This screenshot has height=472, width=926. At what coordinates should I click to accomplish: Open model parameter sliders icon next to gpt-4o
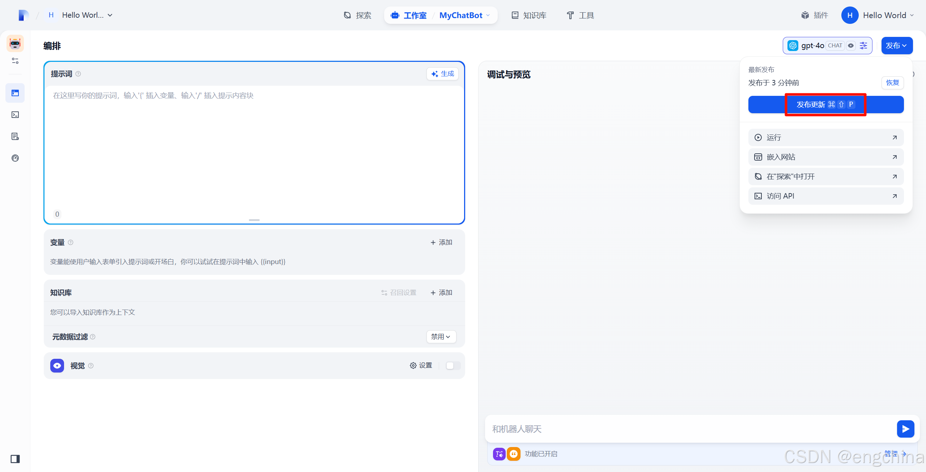863,46
